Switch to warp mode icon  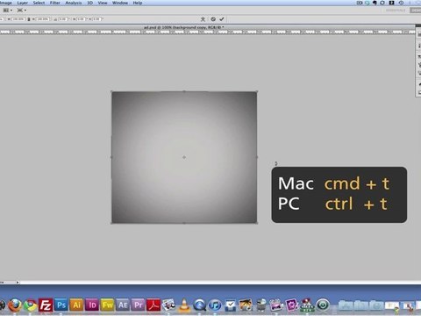(x=203, y=19)
